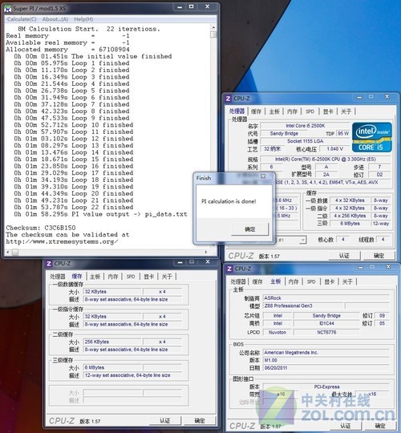This screenshot has height=433, width=401.
Task: Click 确定 button in cache CPU-Z window
Action: click(200, 421)
